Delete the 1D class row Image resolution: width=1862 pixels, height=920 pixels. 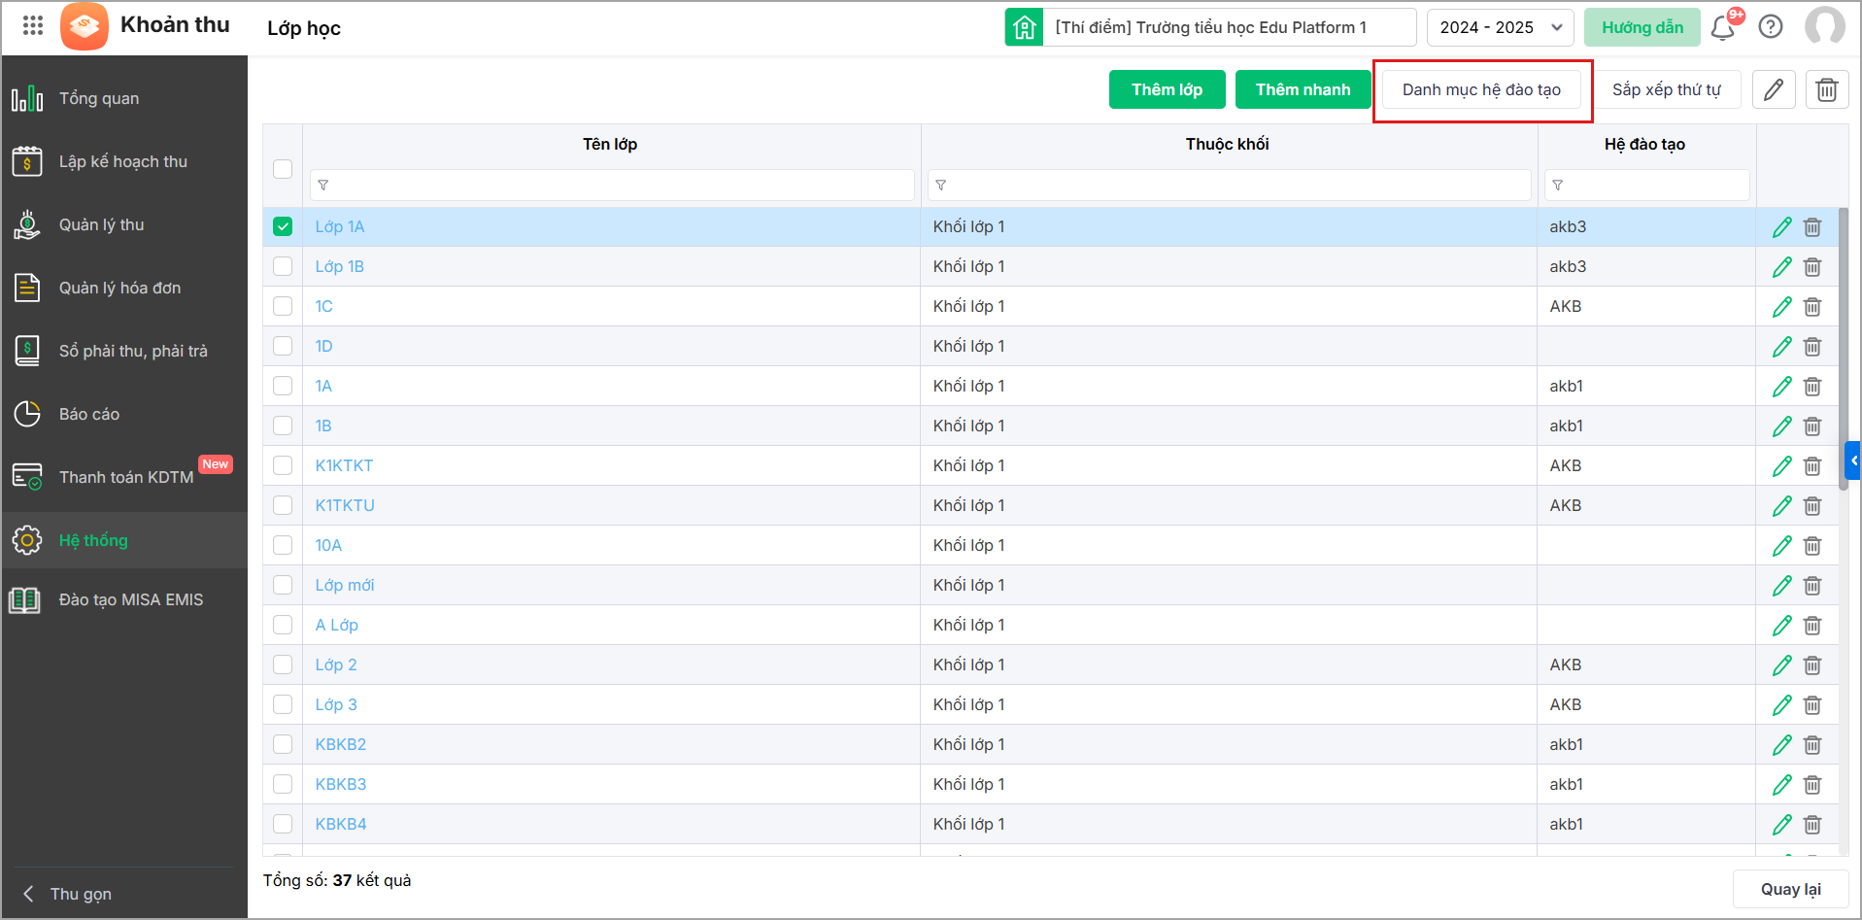(1812, 347)
